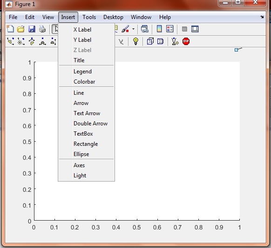The width and height of the screenshot is (271, 248).
Task: Click the Insert Legend toolbar icon
Action: tap(169, 29)
